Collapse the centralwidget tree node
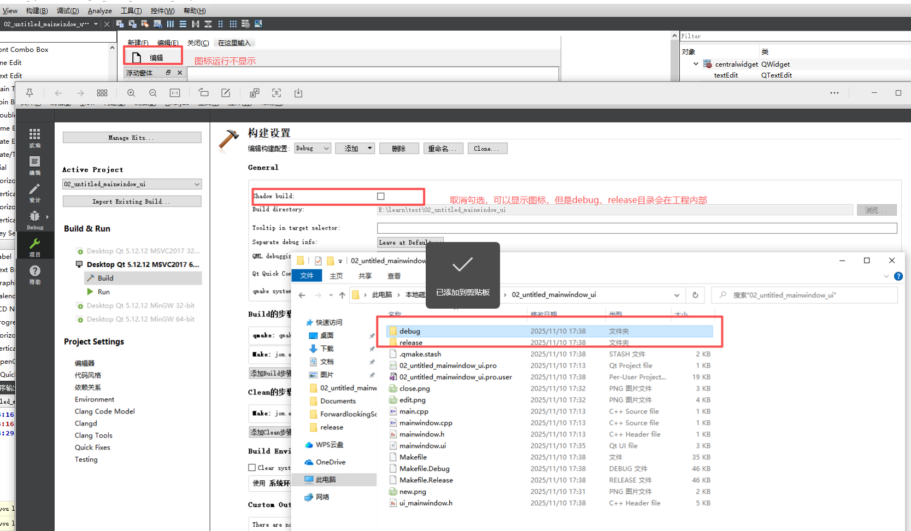 (x=696, y=64)
